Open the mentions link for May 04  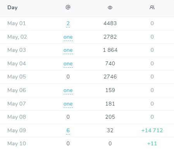tap(68, 64)
